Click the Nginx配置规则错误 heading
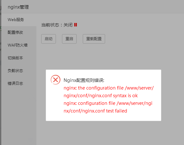Viewport: 184px width, 145px height. click(84, 80)
